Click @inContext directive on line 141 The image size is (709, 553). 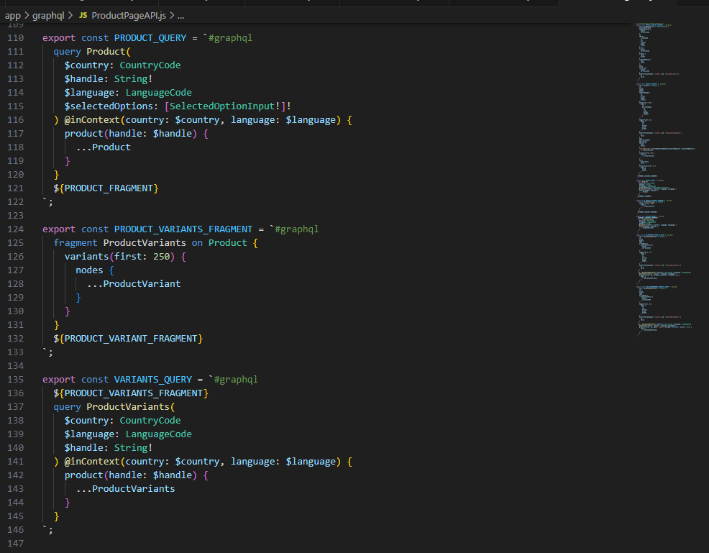click(x=92, y=462)
